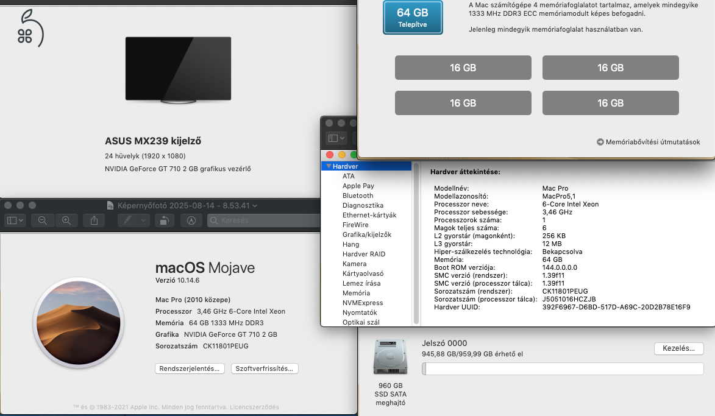Select Kártyaolvasó in the sidebar
This screenshot has width=715, height=416.
[x=363, y=273]
